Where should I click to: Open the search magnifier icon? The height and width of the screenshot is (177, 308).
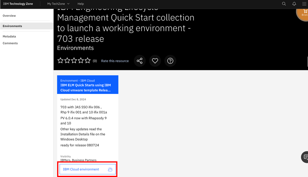(x=284, y=4)
